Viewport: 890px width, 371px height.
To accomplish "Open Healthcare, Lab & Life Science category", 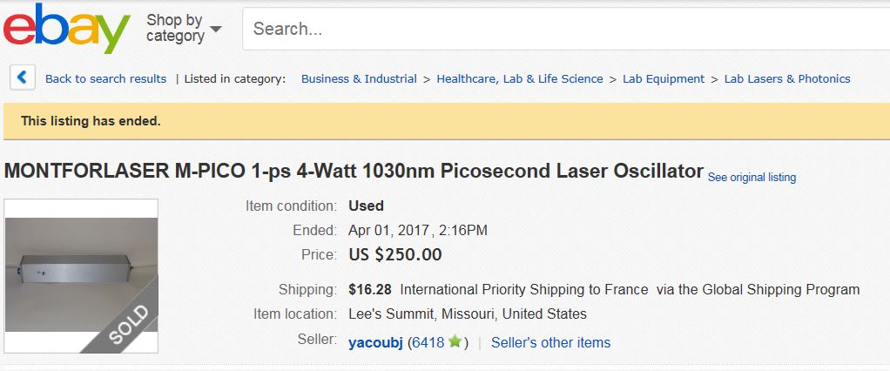I will [x=520, y=78].
